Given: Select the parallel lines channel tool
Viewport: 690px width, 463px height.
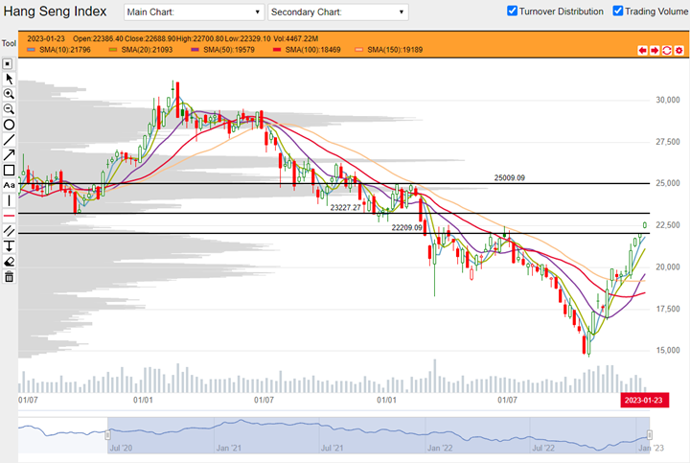Looking at the screenshot, I should 9,231.
